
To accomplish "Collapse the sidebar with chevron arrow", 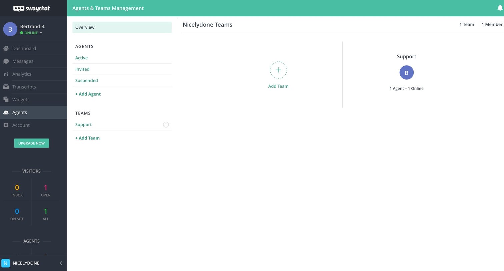I will tap(61, 263).
